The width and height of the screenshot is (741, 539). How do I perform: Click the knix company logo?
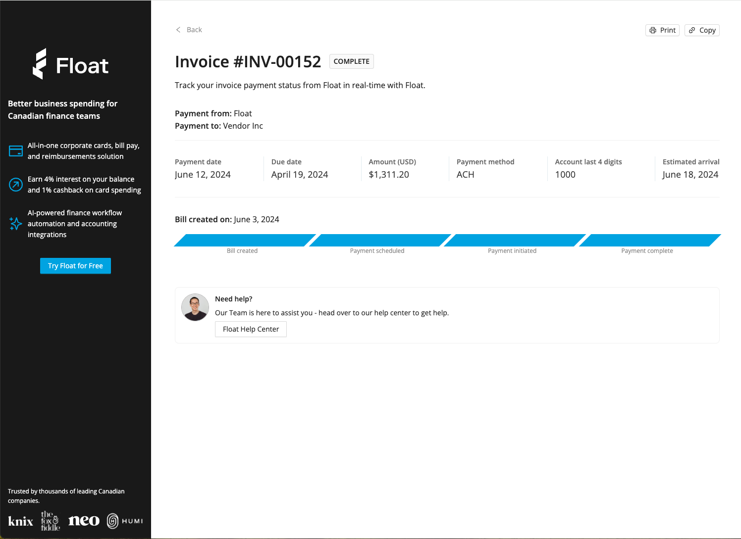point(21,521)
